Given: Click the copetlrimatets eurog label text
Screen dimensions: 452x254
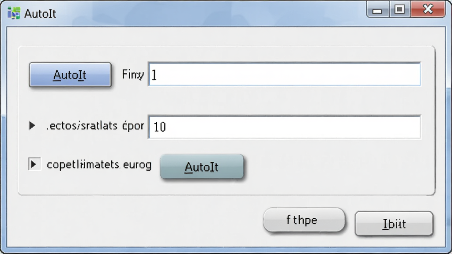Looking at the screenshot, I should coord(99,165).
